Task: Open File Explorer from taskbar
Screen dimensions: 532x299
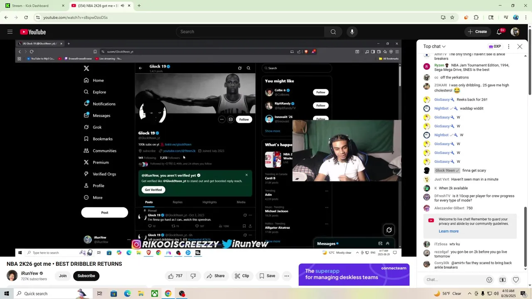Action: (x=141, y=294)
